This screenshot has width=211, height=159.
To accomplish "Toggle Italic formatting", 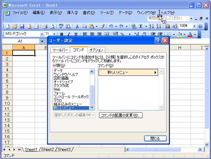I will pos(69,34).
